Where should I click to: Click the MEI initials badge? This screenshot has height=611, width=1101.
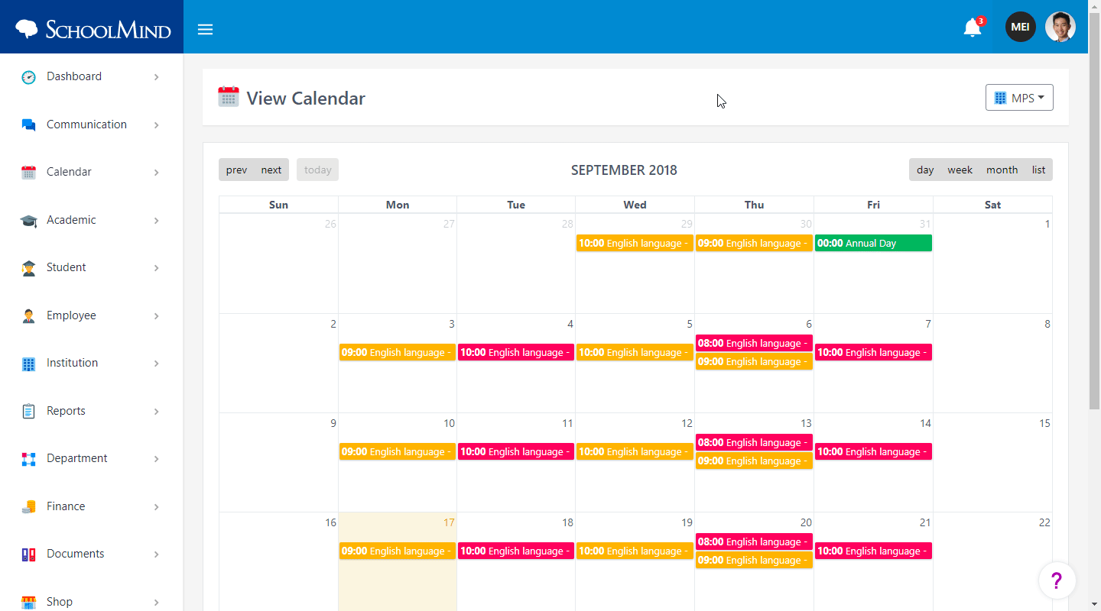[x=1021, y=27]
